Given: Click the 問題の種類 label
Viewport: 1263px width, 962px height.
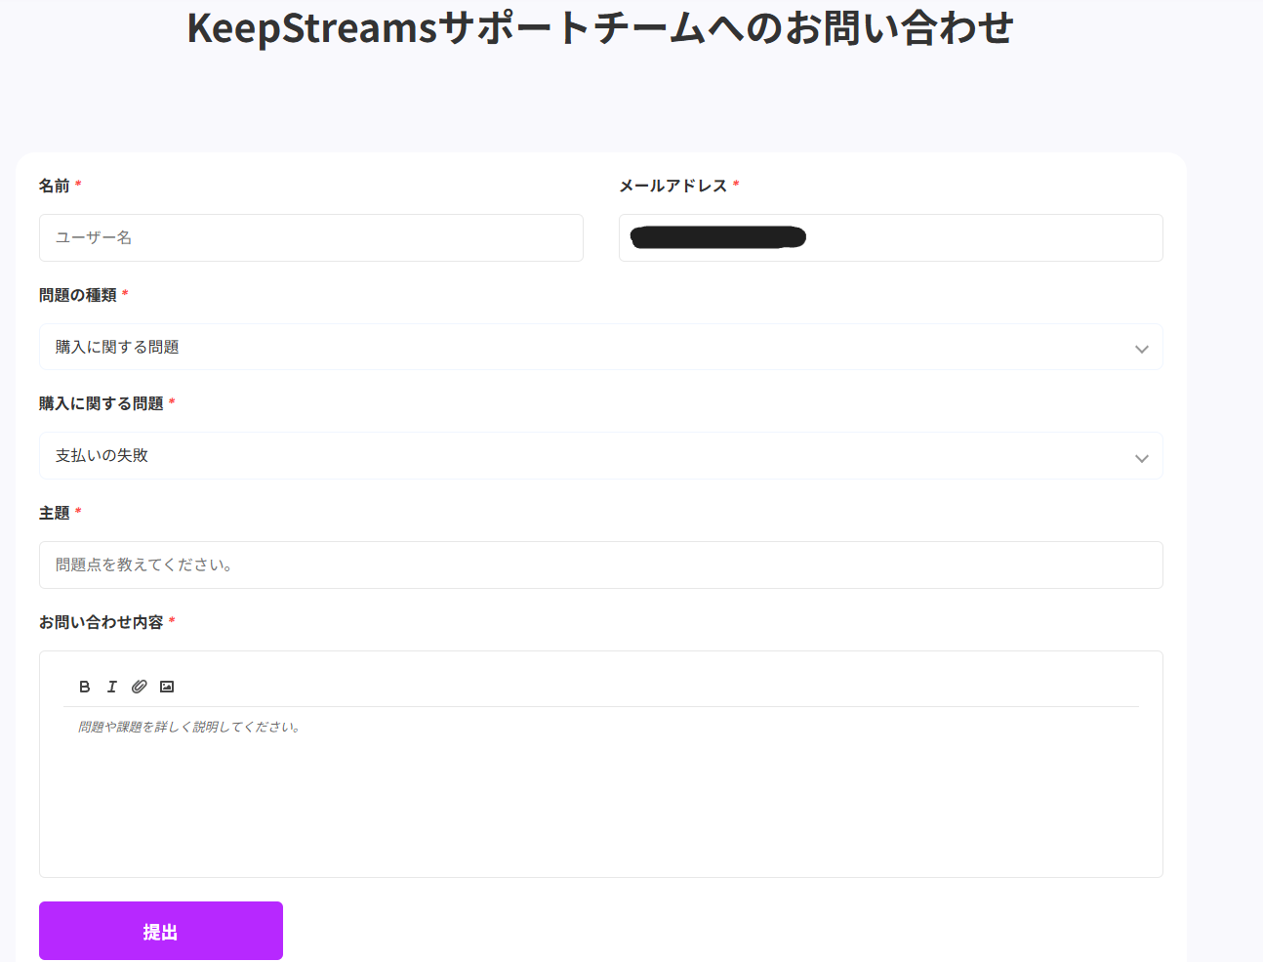Looking at the screenshot, I should click(x=78, y=295).
